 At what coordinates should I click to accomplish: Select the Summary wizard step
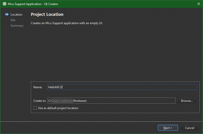pos(17,25)
